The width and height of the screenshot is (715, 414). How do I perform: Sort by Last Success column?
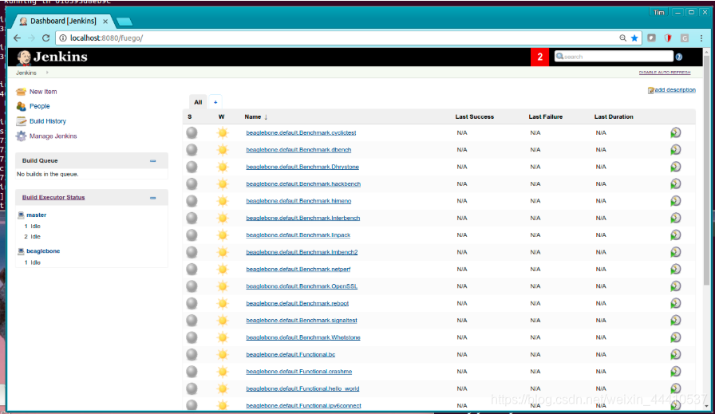pos(474,116)
